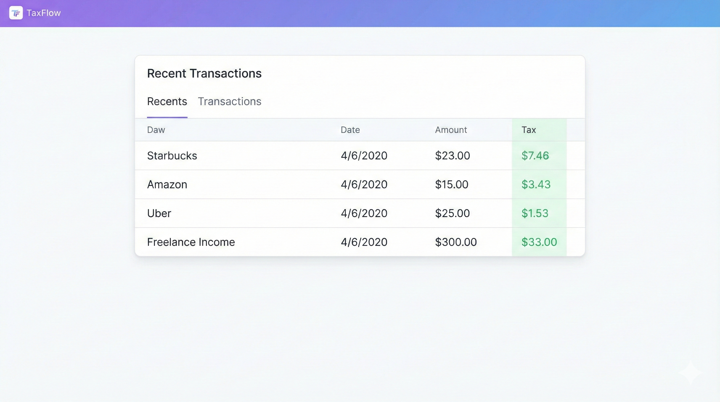
Task: Click the 4/6/2020 date for Uber
Action: click(364, 213)
